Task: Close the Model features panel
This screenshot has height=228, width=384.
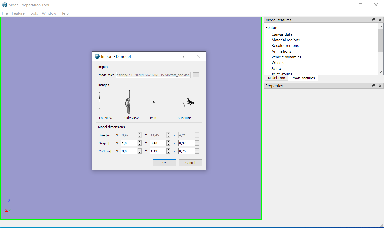Action: tap(380, 20)
